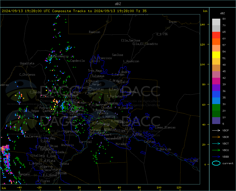Click the L_Dormida map label
This screenshot has height=191, width=236.
164,149
